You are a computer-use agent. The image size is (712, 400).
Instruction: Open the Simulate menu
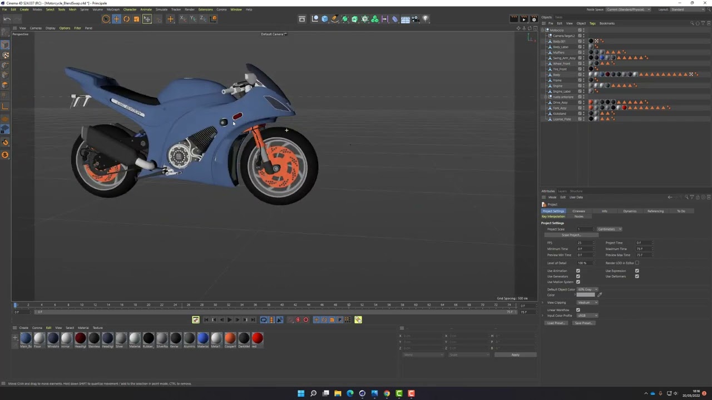pos(161,9)
